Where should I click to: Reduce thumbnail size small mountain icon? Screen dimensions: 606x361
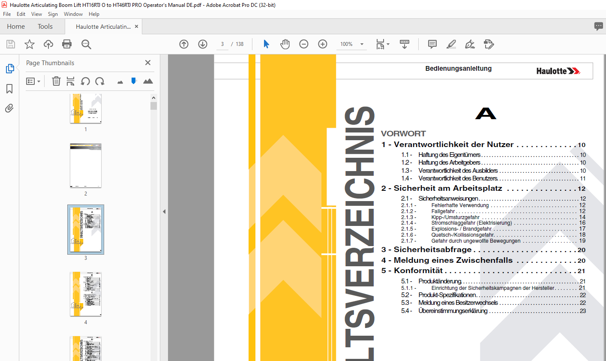(x=120, y=82)
